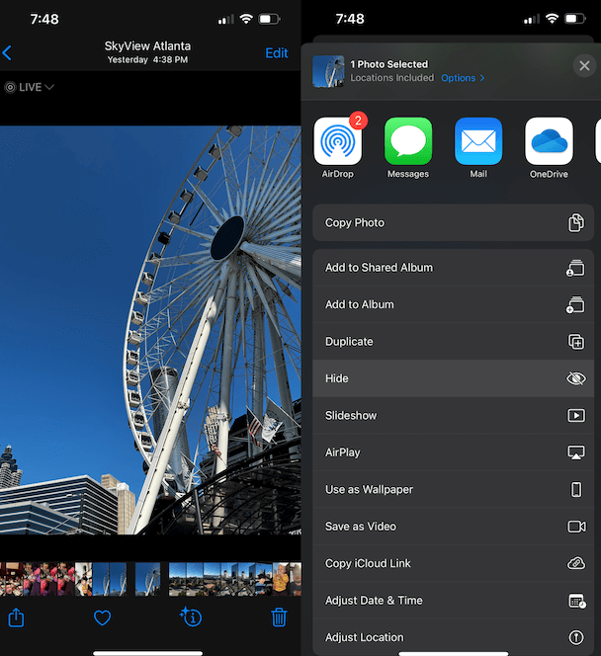Select Copy Photo action

[454, 222]
